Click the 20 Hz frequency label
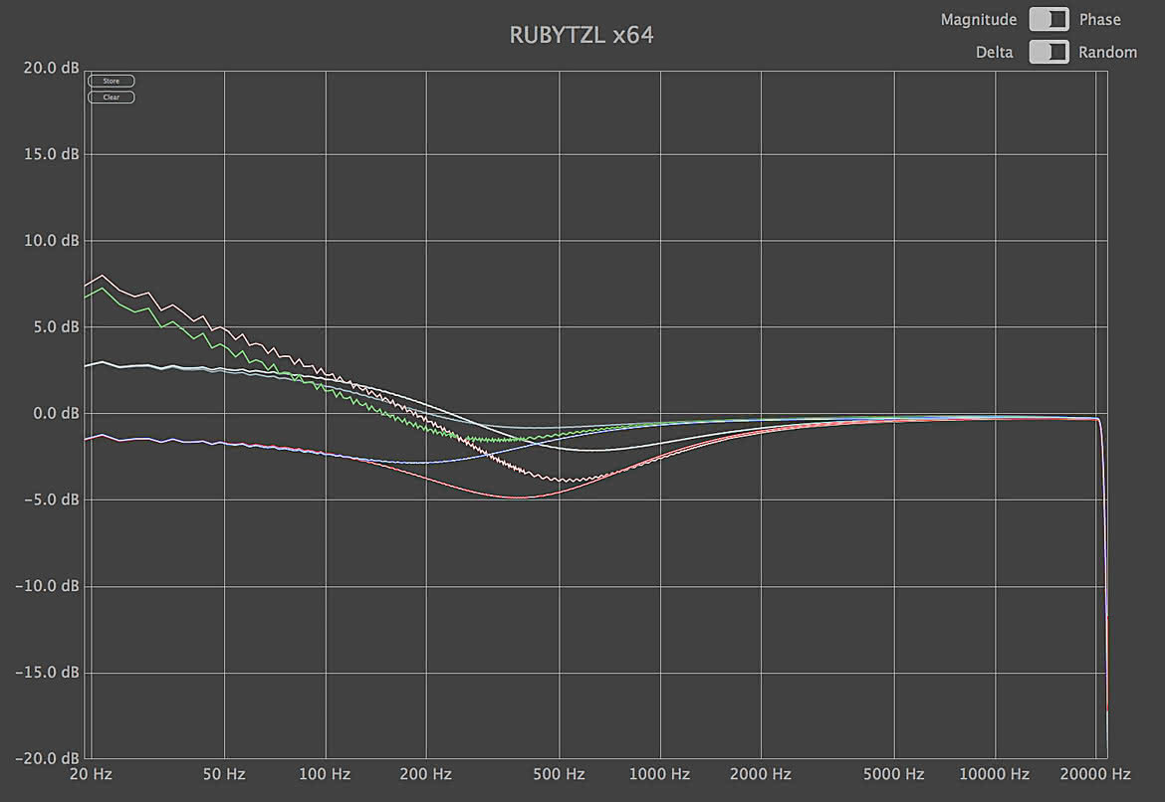The width and height of the screenshot is (1165, 802). [x=91, y=774]
